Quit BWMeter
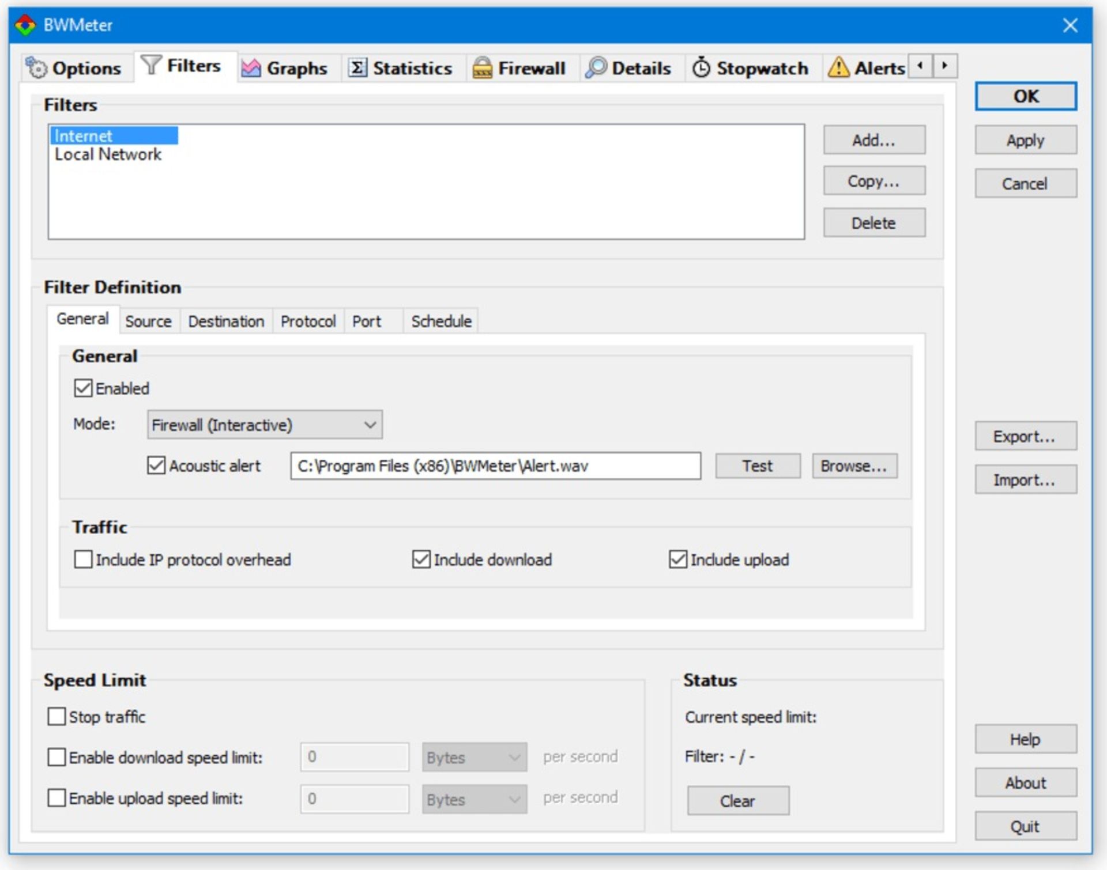 (1026, 826)
